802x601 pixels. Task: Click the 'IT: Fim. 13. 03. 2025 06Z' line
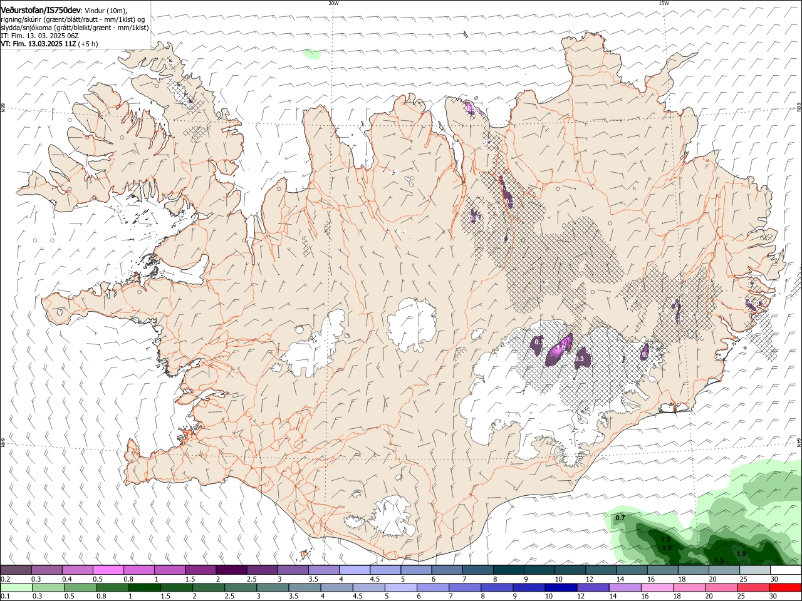39,36
